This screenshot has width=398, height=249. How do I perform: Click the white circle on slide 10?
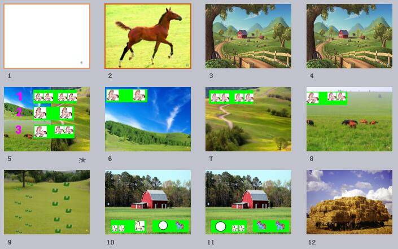click(163, 225)
